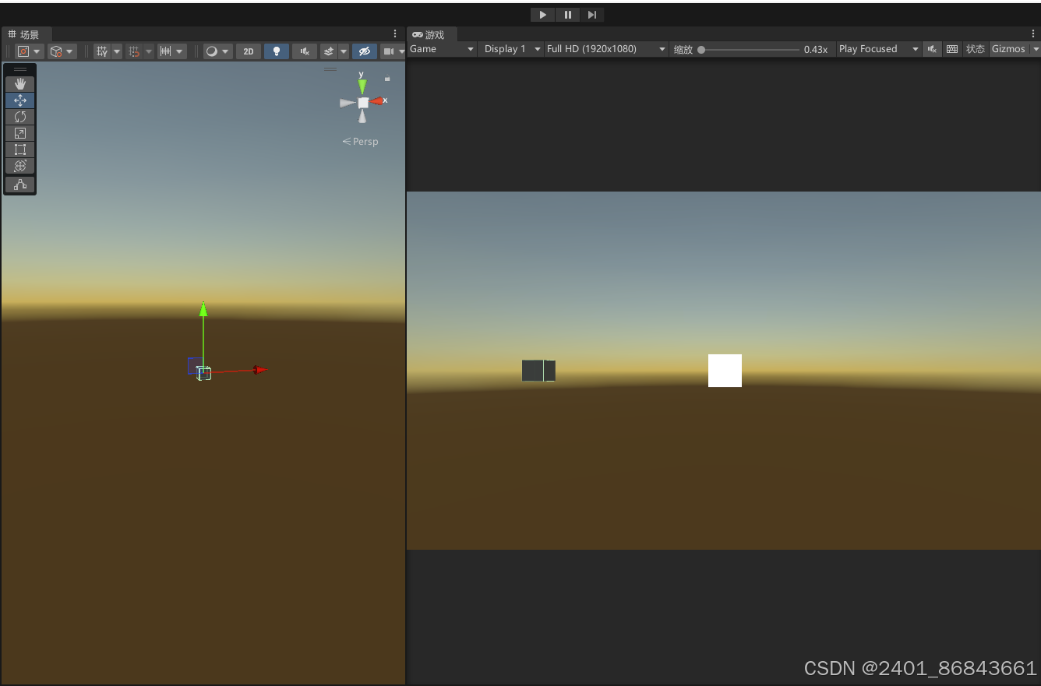
Task: Select the combined Transform tool
Action: click(19, 165)
